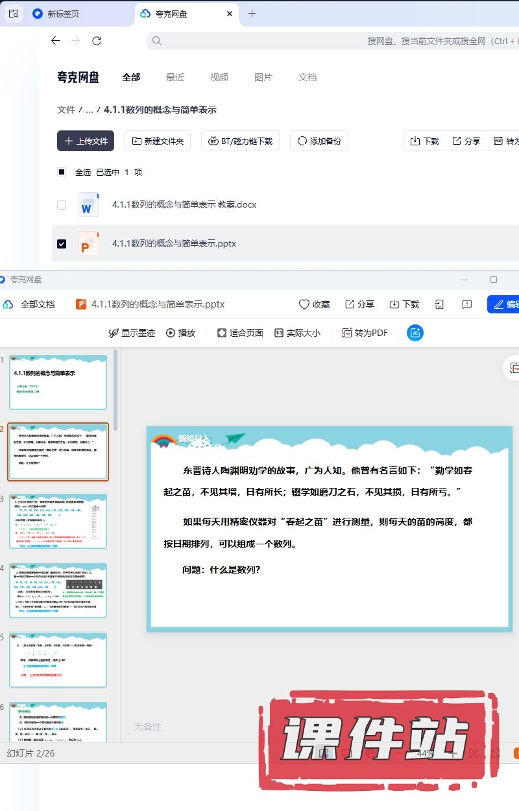
Task: Click 收藏 heart icon to favorite file
Action: (x=304, y=304)
